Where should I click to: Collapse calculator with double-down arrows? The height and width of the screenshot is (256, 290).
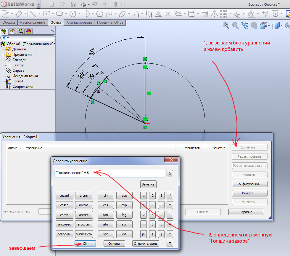(170, 243)
